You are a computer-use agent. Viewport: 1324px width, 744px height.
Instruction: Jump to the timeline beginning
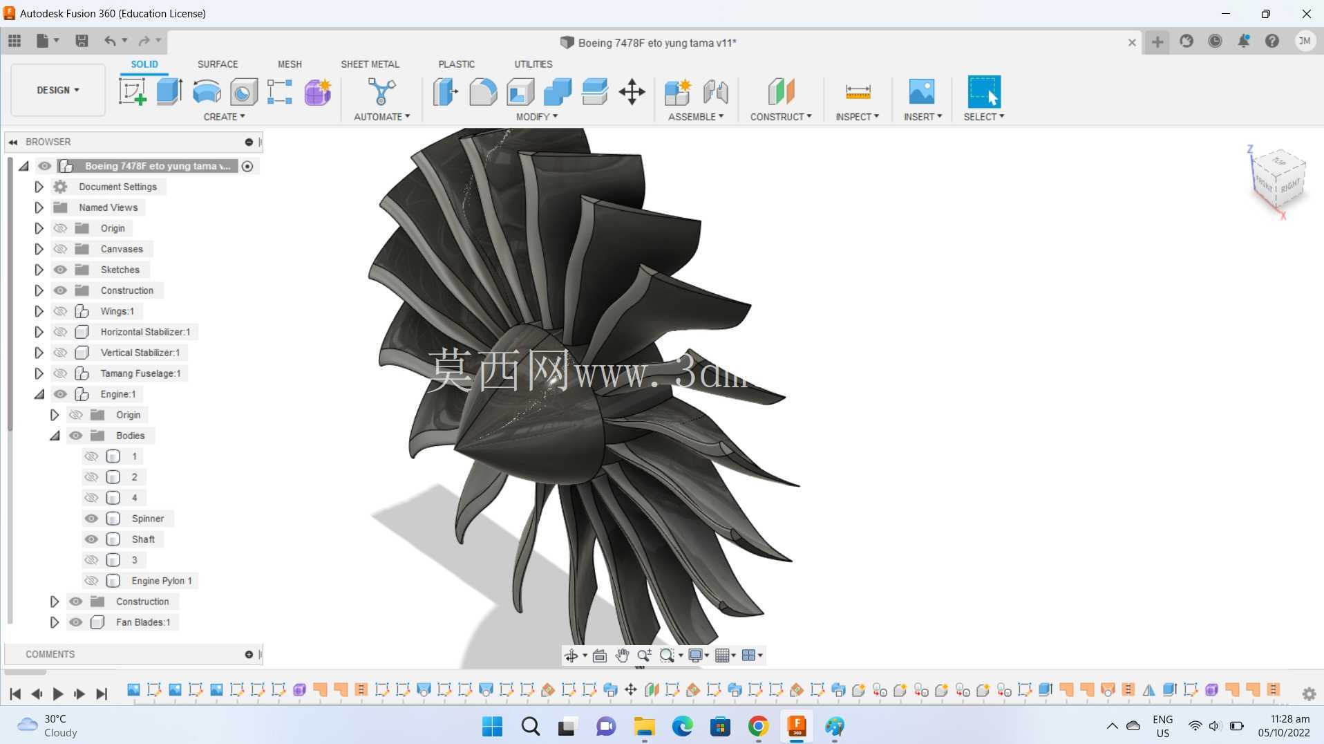point(15,694)
